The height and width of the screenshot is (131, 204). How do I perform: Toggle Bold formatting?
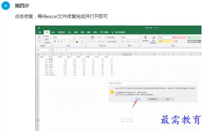(55, 42)
